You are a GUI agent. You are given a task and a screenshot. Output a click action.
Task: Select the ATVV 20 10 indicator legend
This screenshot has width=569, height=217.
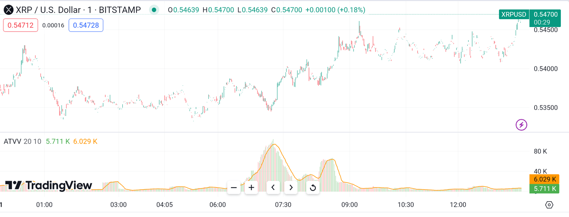pyautogui.click(x=22, y=142)
